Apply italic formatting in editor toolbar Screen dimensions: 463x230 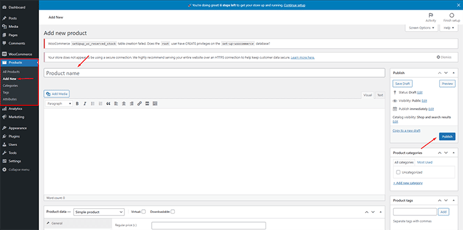tap(85, 103)
